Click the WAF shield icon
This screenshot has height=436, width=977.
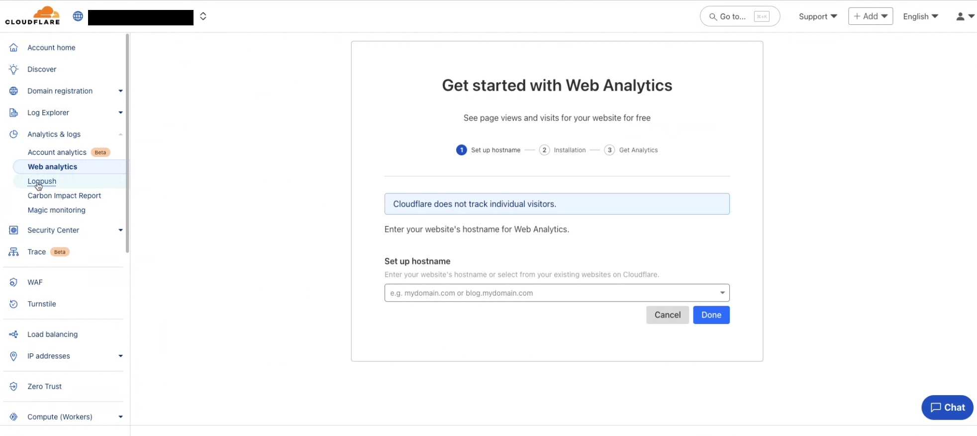14,282
